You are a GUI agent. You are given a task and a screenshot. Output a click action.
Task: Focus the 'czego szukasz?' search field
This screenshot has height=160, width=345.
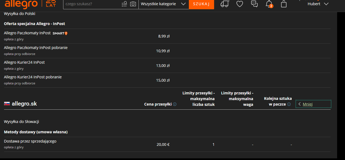92,4
